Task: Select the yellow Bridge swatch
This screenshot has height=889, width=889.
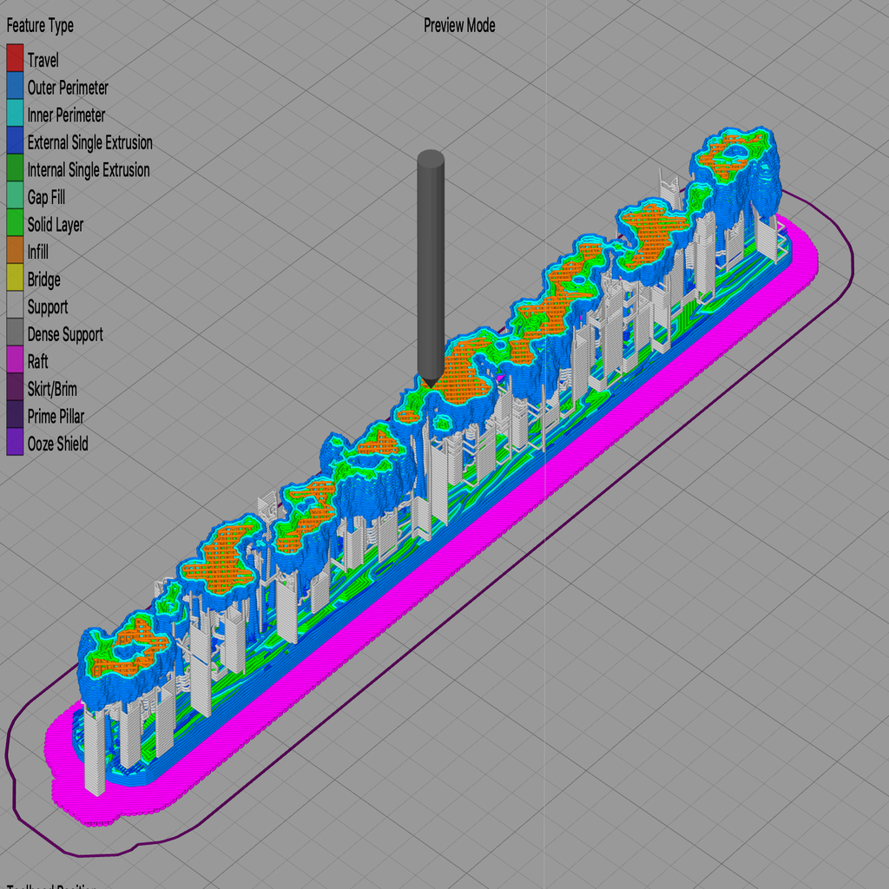Action: point(15,277)
